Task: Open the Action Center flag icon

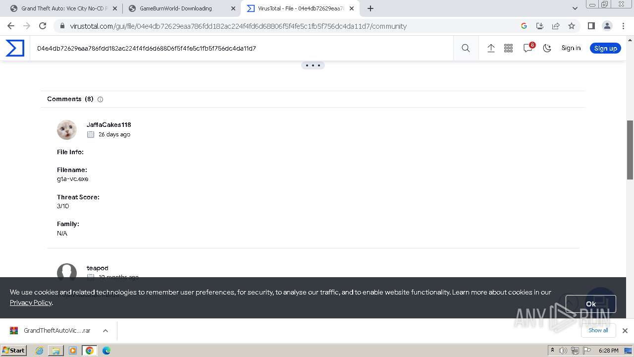Action: [586, 351]
